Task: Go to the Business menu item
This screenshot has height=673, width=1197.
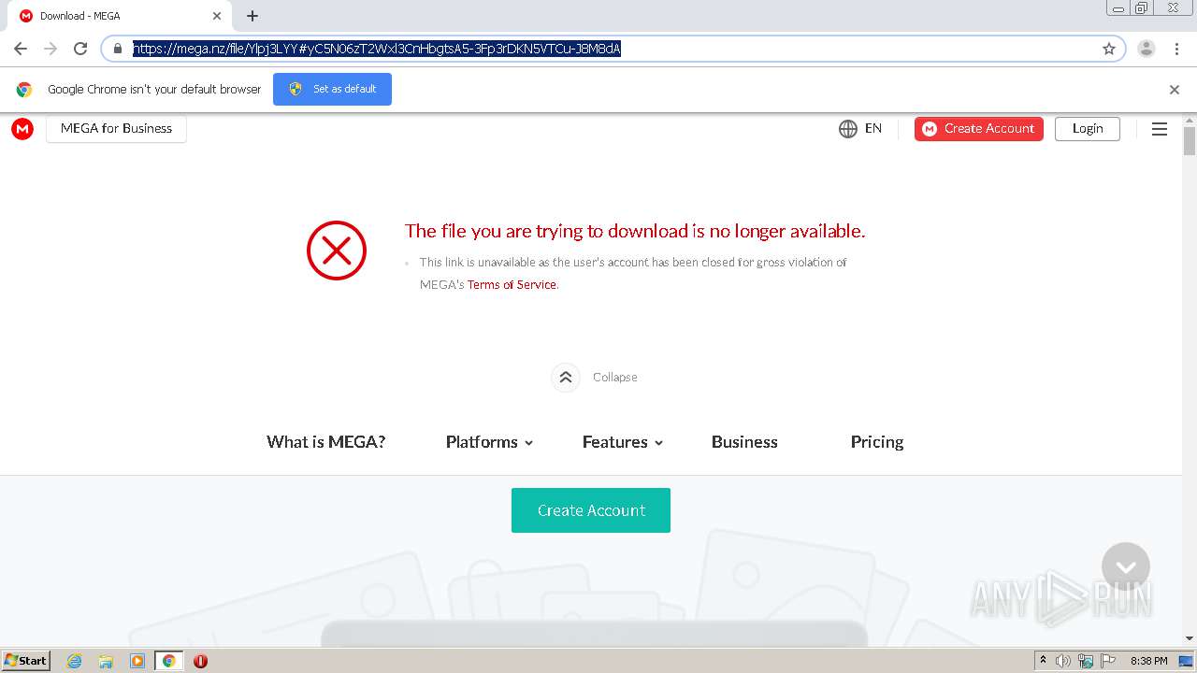Action: [744, 442]
